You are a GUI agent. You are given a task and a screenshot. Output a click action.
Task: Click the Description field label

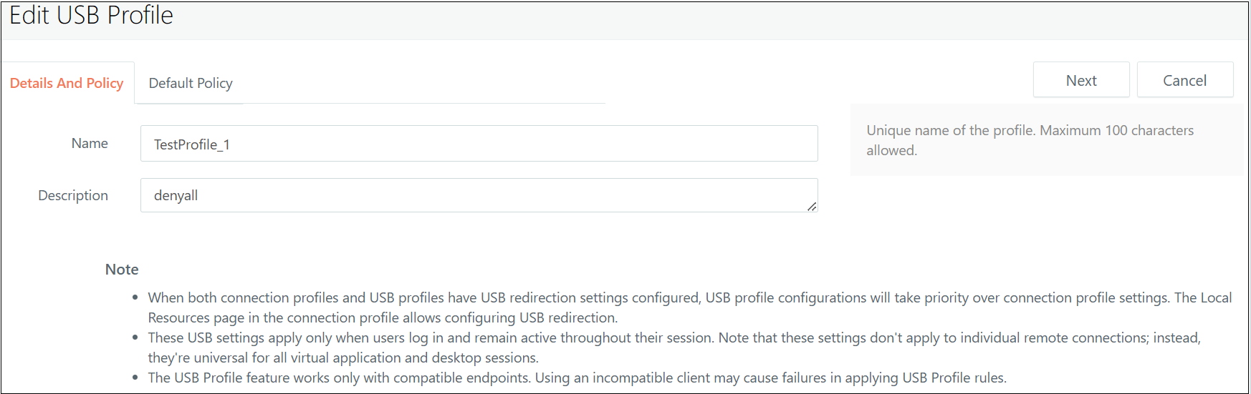coord(73,195)
